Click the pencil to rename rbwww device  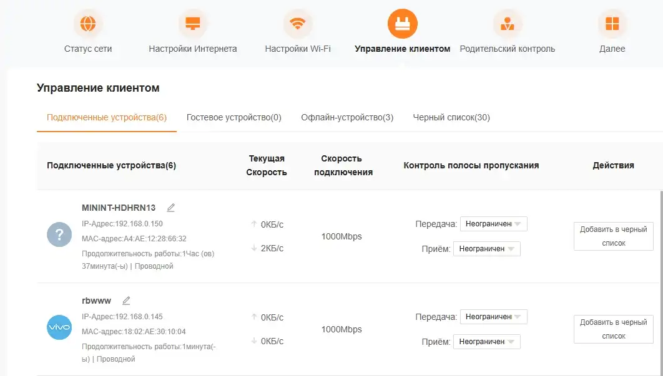pyautogui.click(x=125, y=300)
